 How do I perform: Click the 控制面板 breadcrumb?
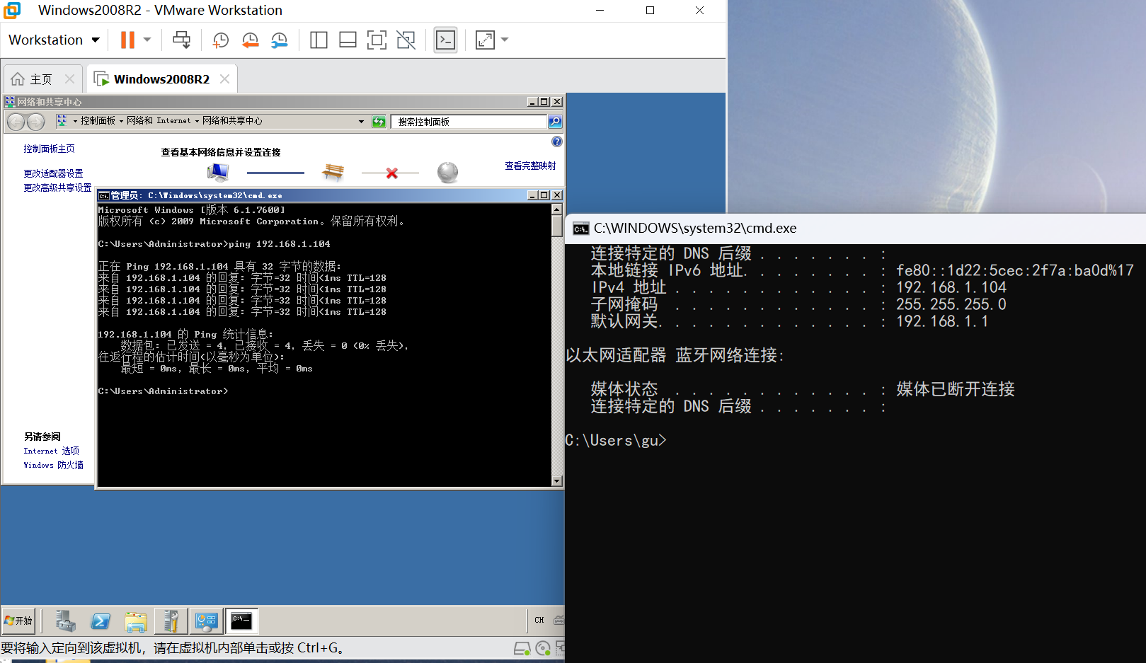98,121
